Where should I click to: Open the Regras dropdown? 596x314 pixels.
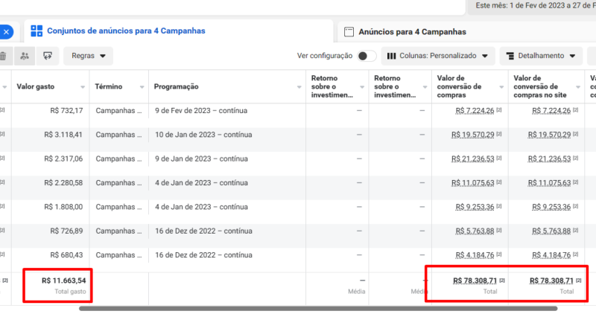pos(88,56)
